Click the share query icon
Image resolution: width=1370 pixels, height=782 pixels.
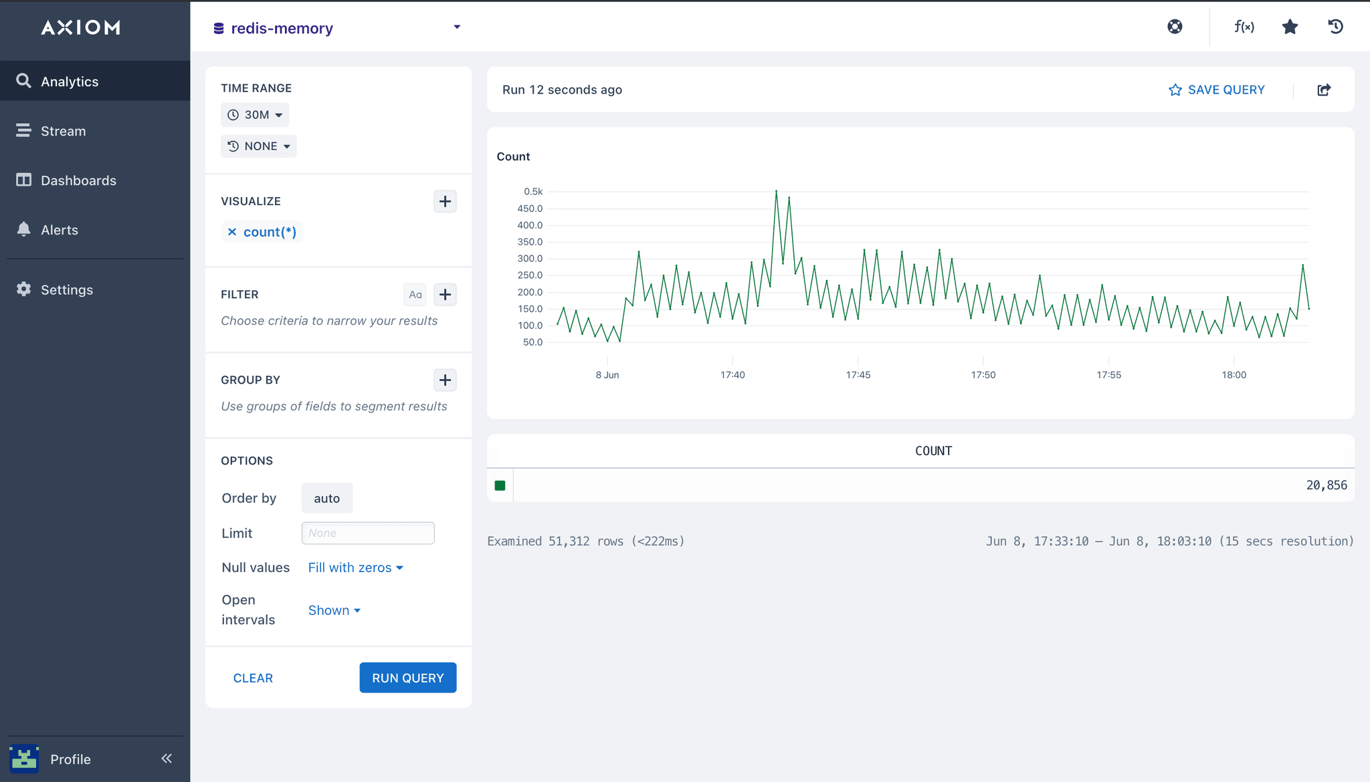coord(1325,89)
